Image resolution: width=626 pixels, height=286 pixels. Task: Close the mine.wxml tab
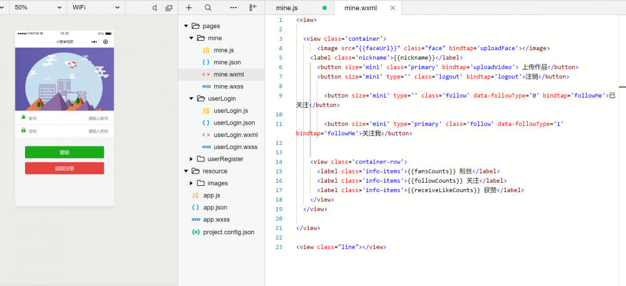(393, 8)
